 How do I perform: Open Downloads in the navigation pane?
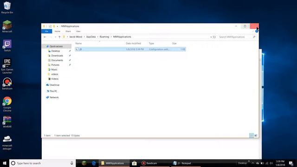click(57, 56)
